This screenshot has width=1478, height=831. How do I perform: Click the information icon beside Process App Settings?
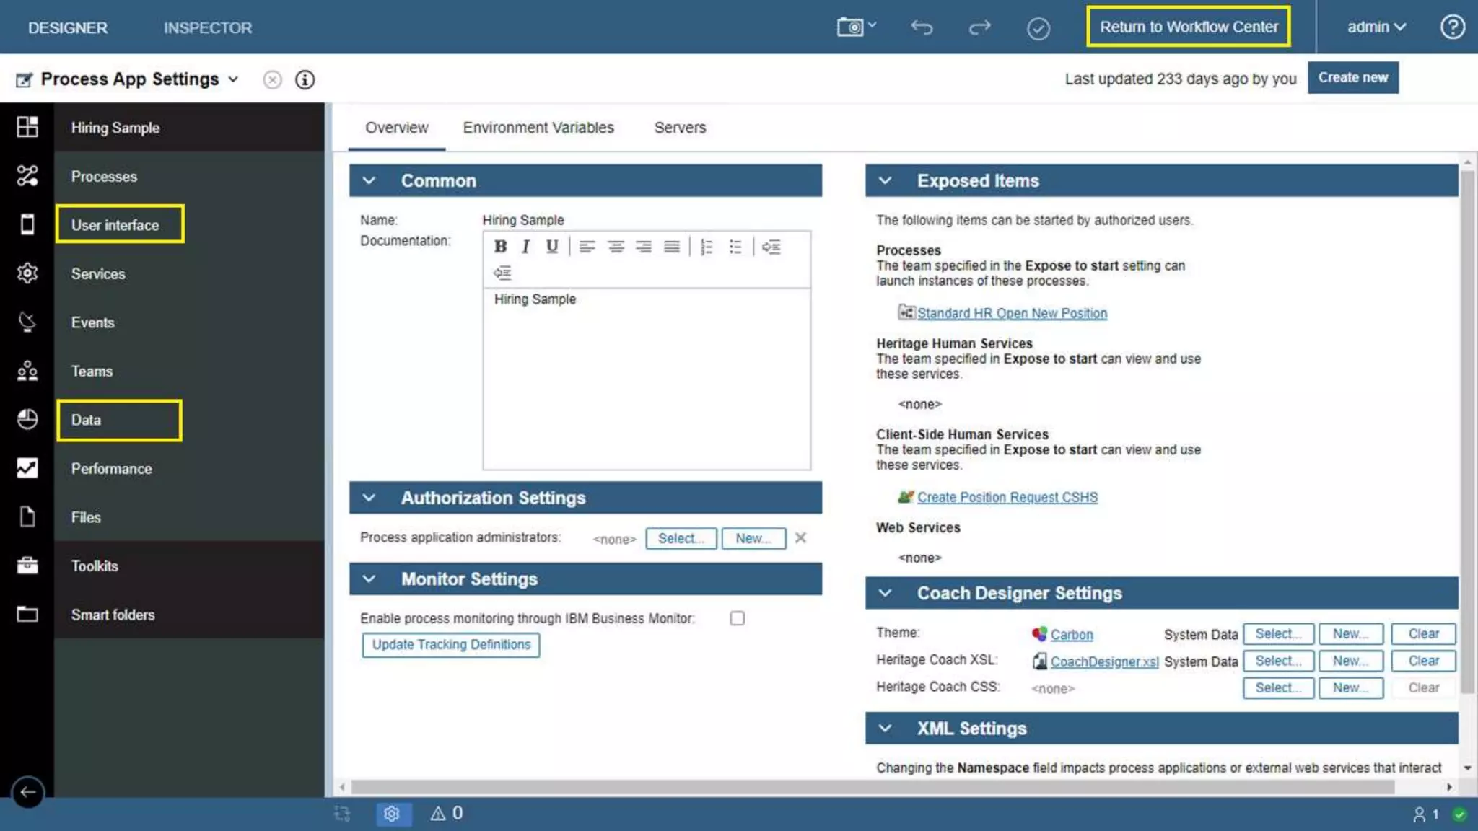(x=305, y=79)
